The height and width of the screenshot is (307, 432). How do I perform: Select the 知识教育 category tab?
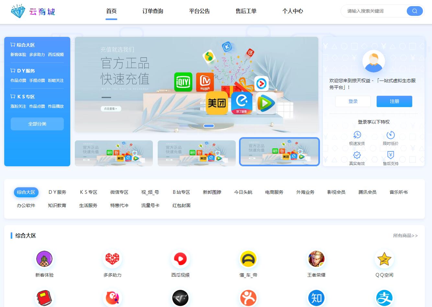[x=57, y=205]
